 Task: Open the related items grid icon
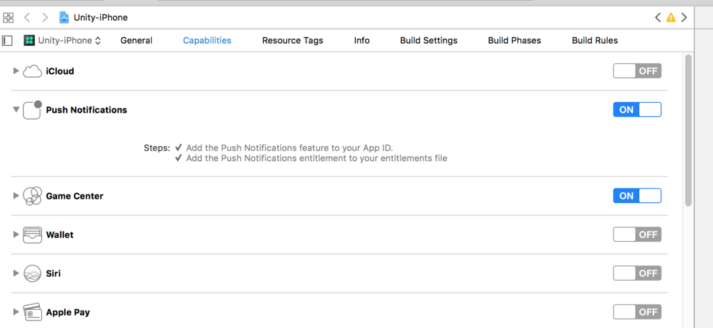click(x=8, y=17)
